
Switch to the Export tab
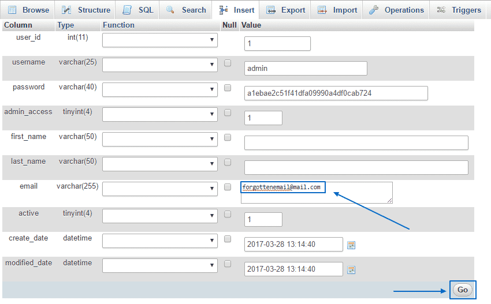pos(285,10)
